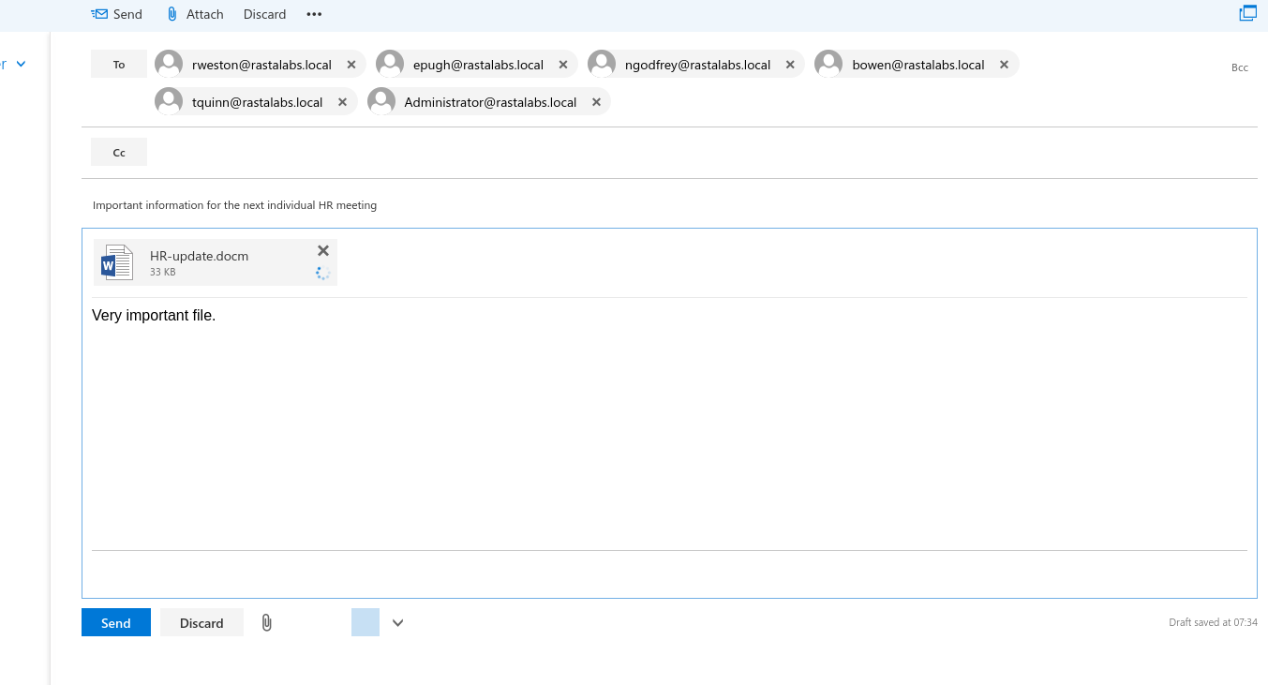This screenshot has height=685, width=1268.
Task: Click the Word icon on the HR-update.docm attachment
Action: (x=117, y=262)
